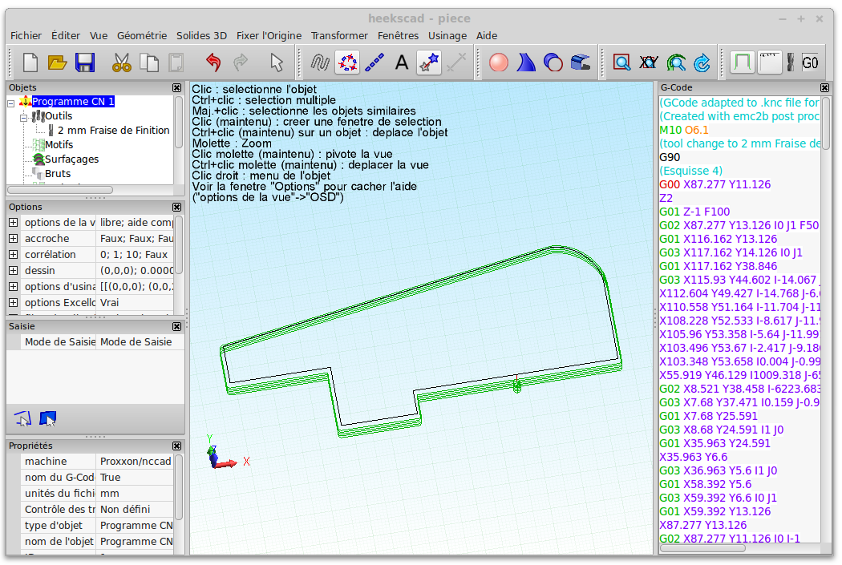The width and height of the screenshot is (842, 565).
Task: Click the cone solid icon
Action: tap(525, 63)
